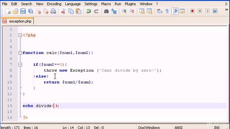Screen dimensions: 230x129
Task: Expand hidden toolbar items chevron
Action: pyautogui.click(x=227, y=10)
